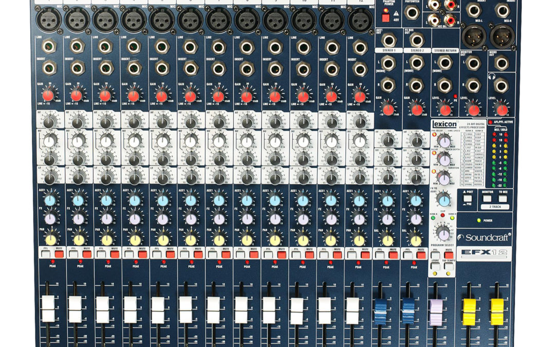Viewport: 555px width, 347px height.
Task: Engage PFL on channel 1
Action: 46,254
